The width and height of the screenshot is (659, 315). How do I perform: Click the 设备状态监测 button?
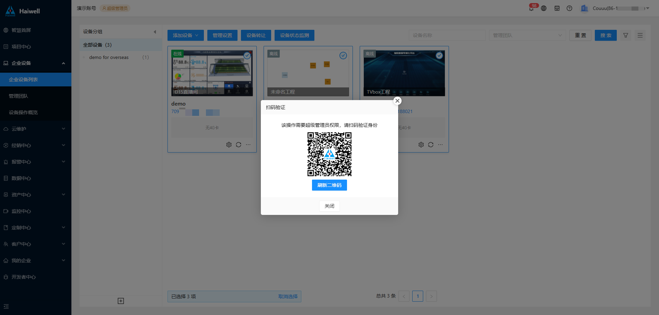point(294,35)
